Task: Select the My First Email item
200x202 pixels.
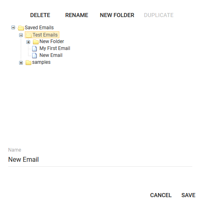Action: point(55,48)
